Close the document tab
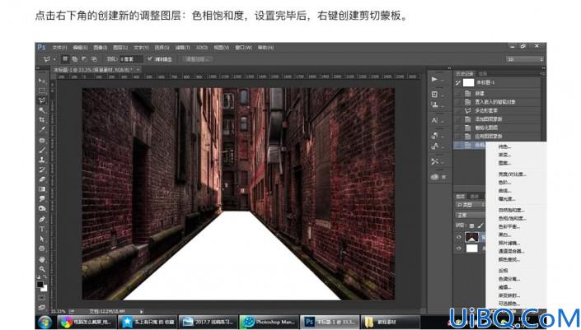The image size is (581, 330). [138, 70]
